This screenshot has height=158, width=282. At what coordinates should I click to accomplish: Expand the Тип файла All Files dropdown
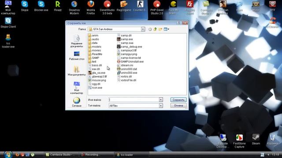click(161, 106)
